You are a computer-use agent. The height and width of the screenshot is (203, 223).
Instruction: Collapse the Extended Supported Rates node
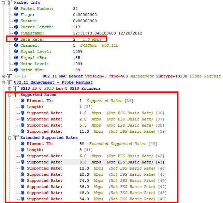(x=10, y=138)
